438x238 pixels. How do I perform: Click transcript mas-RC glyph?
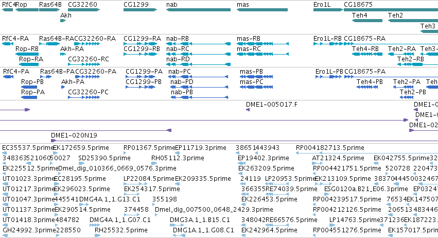pyautogui.click(x=262, y=54)
